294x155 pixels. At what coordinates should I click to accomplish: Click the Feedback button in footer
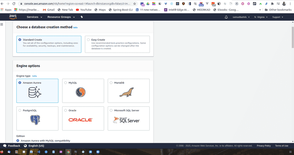[x=11, y=146]
